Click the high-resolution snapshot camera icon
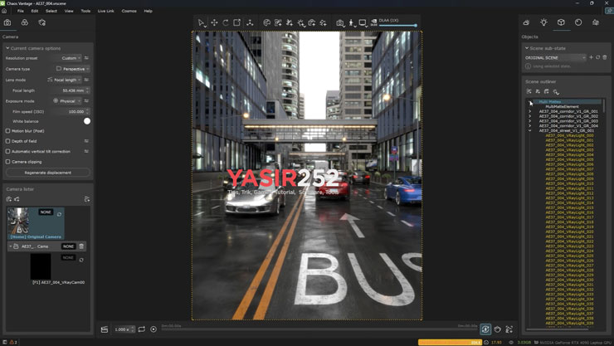The image size is (614, 346). click(x=340, y=23)
